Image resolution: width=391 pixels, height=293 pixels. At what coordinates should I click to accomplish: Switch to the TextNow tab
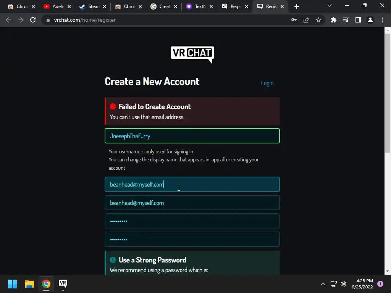[196, 6]
